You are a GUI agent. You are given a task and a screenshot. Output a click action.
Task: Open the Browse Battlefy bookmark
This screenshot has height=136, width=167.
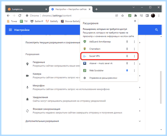coord(70,21)
